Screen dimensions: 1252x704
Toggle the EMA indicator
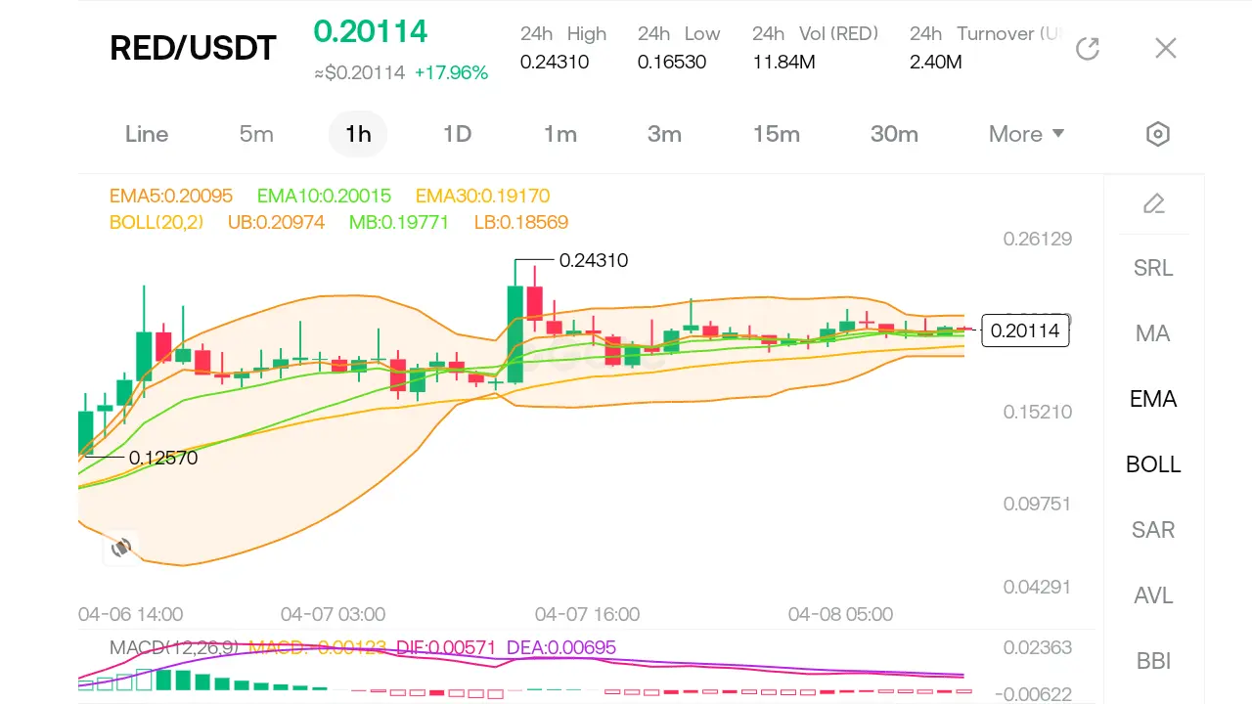pos(1153,399)
